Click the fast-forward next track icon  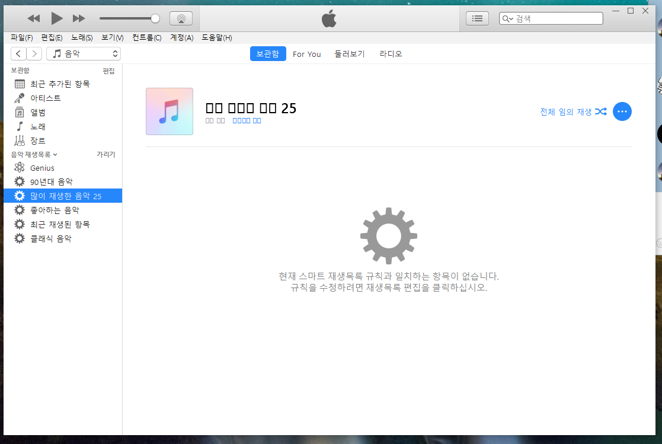(x=79, y=19)
